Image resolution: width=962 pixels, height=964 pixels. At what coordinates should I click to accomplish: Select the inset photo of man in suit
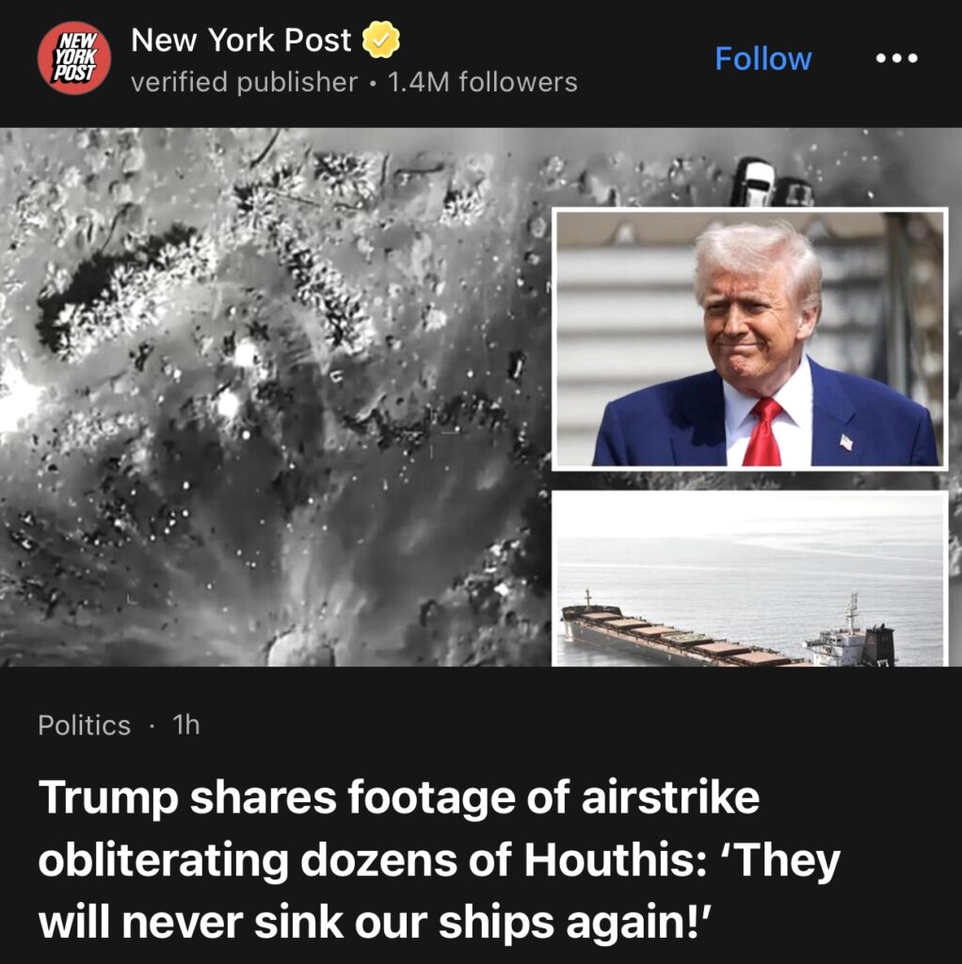tap(749, 339)
